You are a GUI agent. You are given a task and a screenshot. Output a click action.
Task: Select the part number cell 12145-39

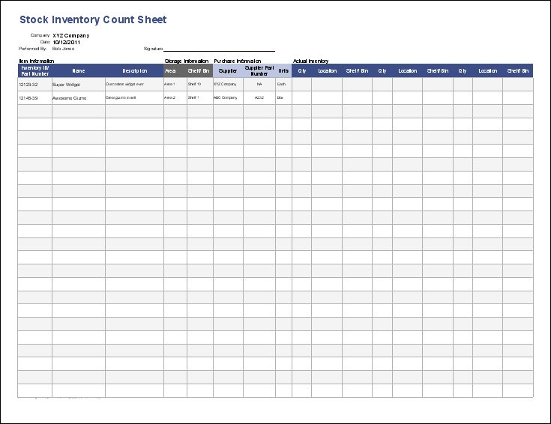pos(34,98)
